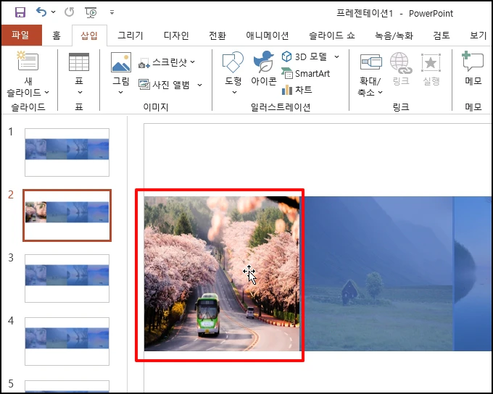Viewport: 493px width, 394px height.
Task: Click the blue mountain hut picture on slide
Action: (377, 273)
